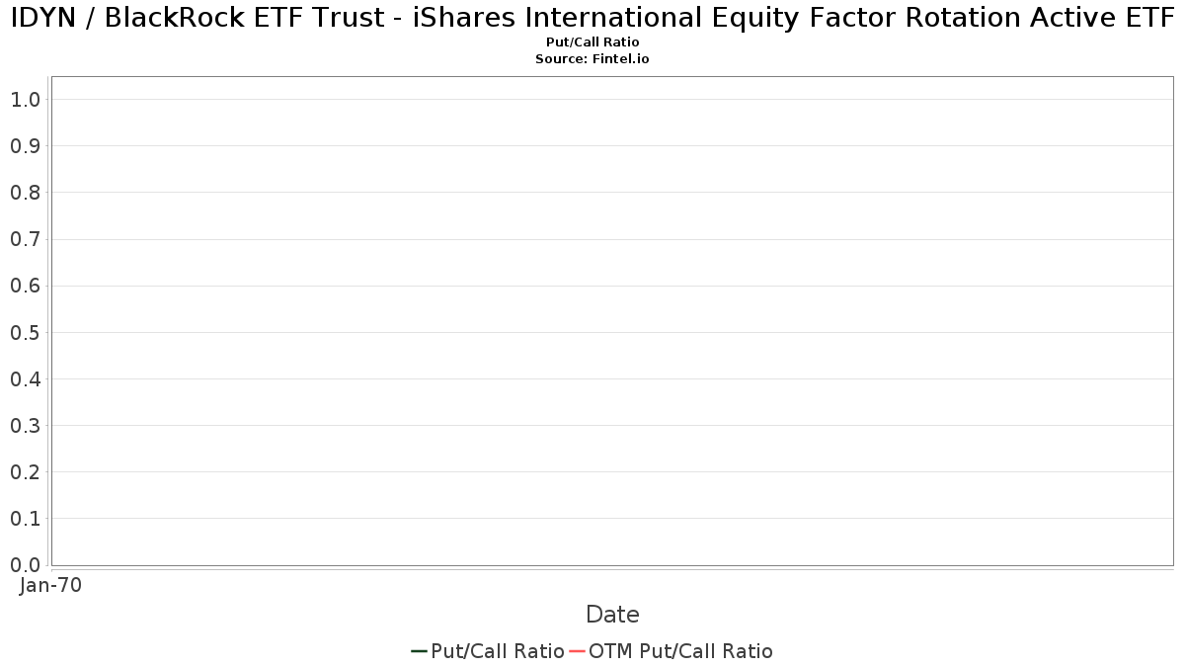Select the 0.8 y-axis tick label
This screenshot has height=667, width=1185.
click(25, 193)
